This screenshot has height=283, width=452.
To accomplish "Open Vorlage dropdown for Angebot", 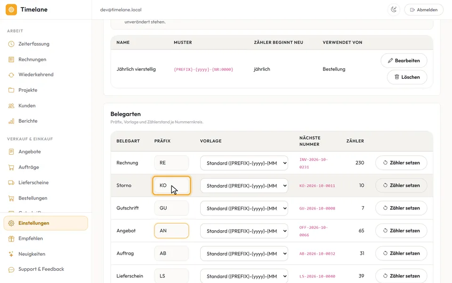I will pos(244,231).
